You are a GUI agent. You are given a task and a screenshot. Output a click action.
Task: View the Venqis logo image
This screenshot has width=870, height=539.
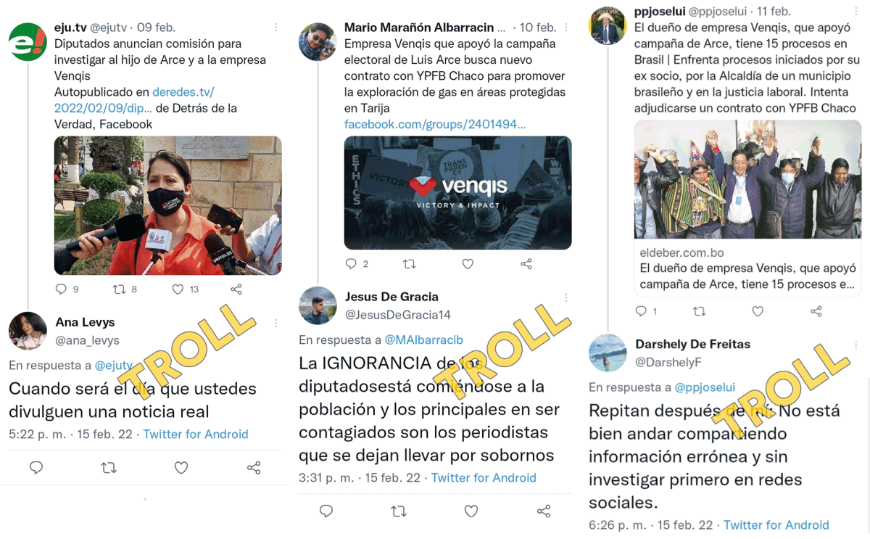(457, 193)
